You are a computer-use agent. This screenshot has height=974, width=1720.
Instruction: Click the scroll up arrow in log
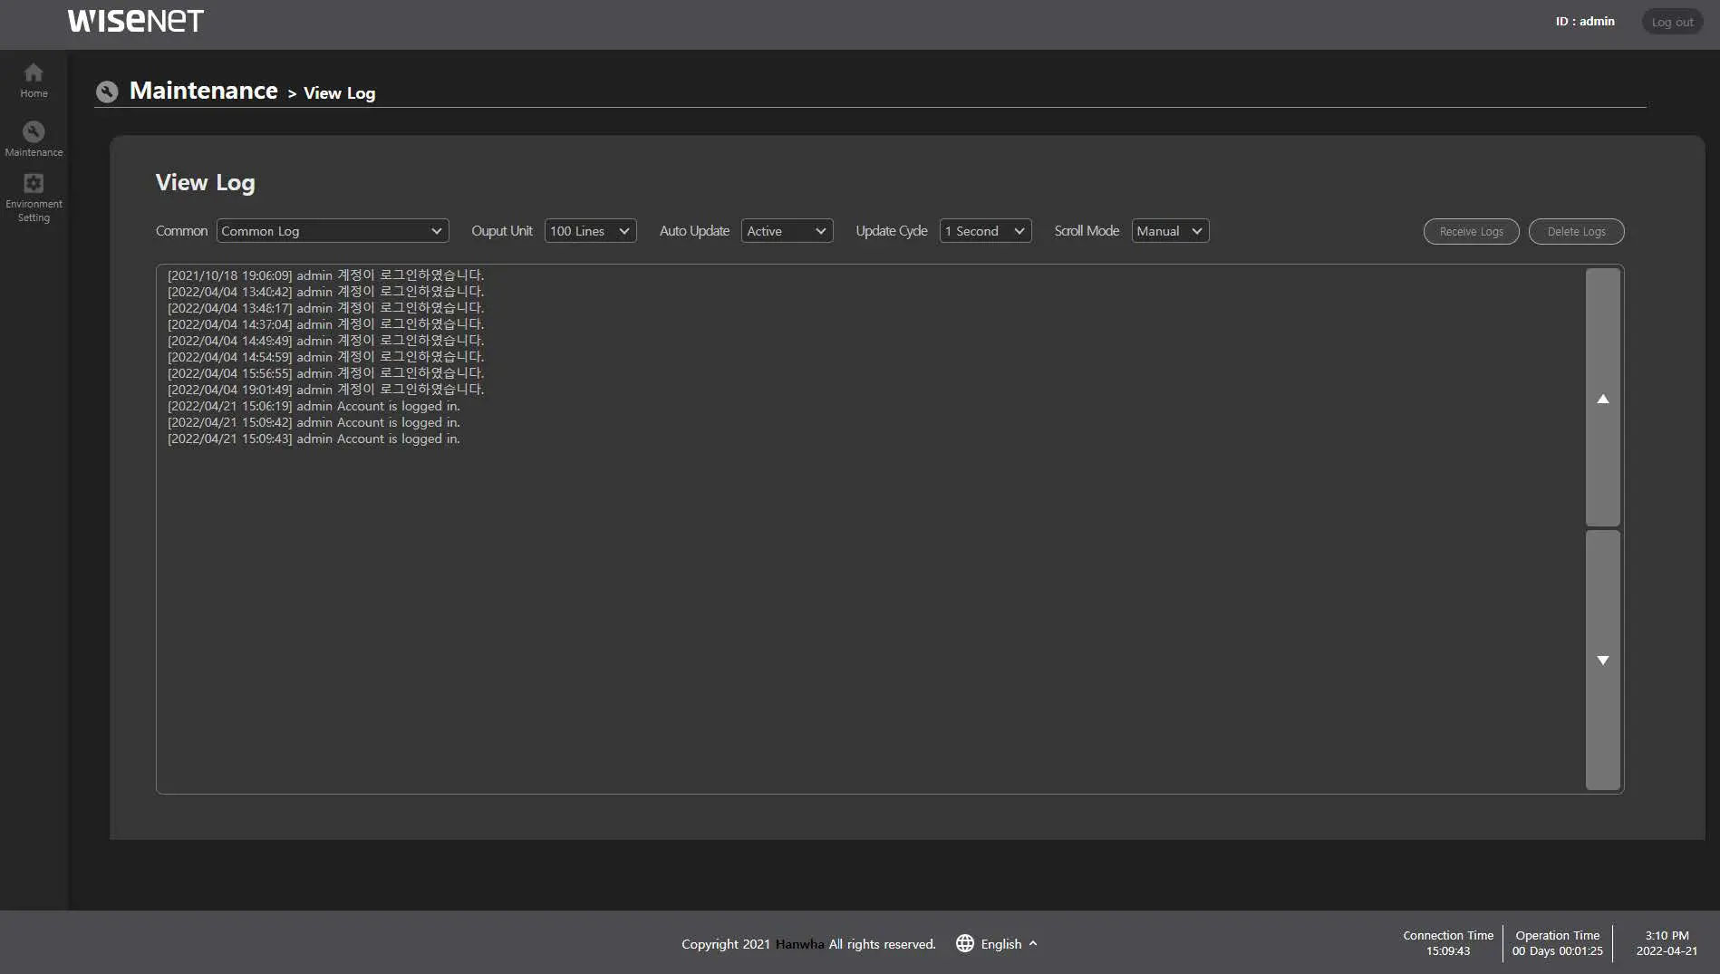point(1602,398)
